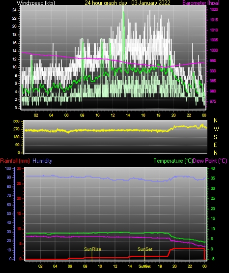Click the E compass direction label
The image size is (229, 273).
(215, 145)
